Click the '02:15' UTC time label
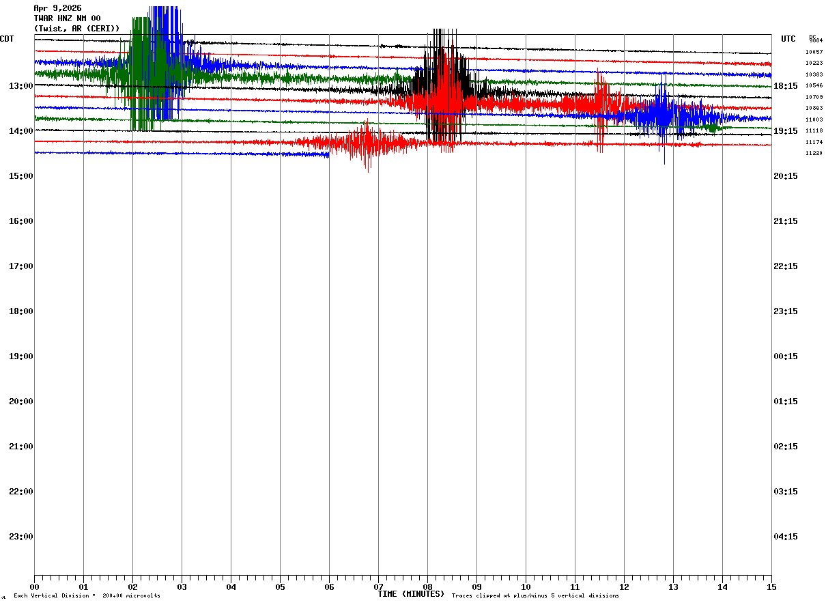826x605 pixels. click(x=786, y=446)
